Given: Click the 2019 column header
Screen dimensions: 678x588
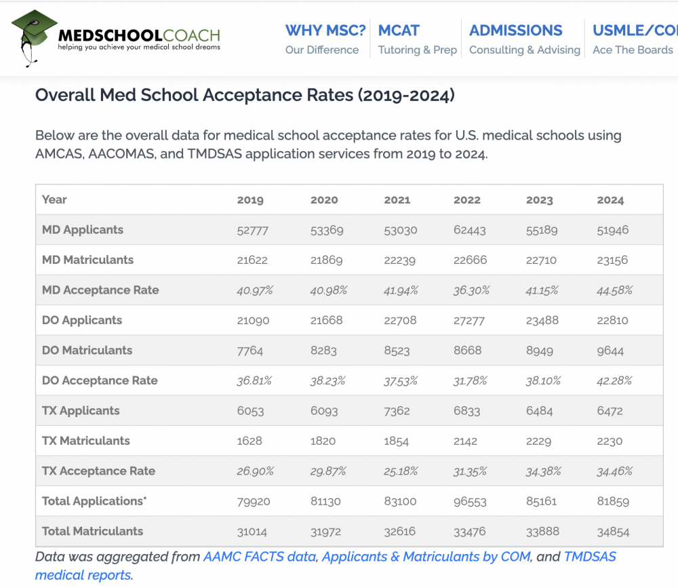Looking at the screenshot, I should tap(250, 200).
